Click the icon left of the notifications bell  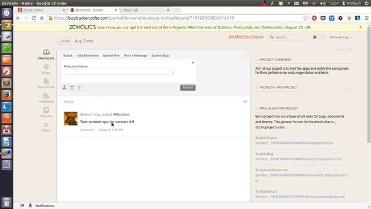coord(22,206)
